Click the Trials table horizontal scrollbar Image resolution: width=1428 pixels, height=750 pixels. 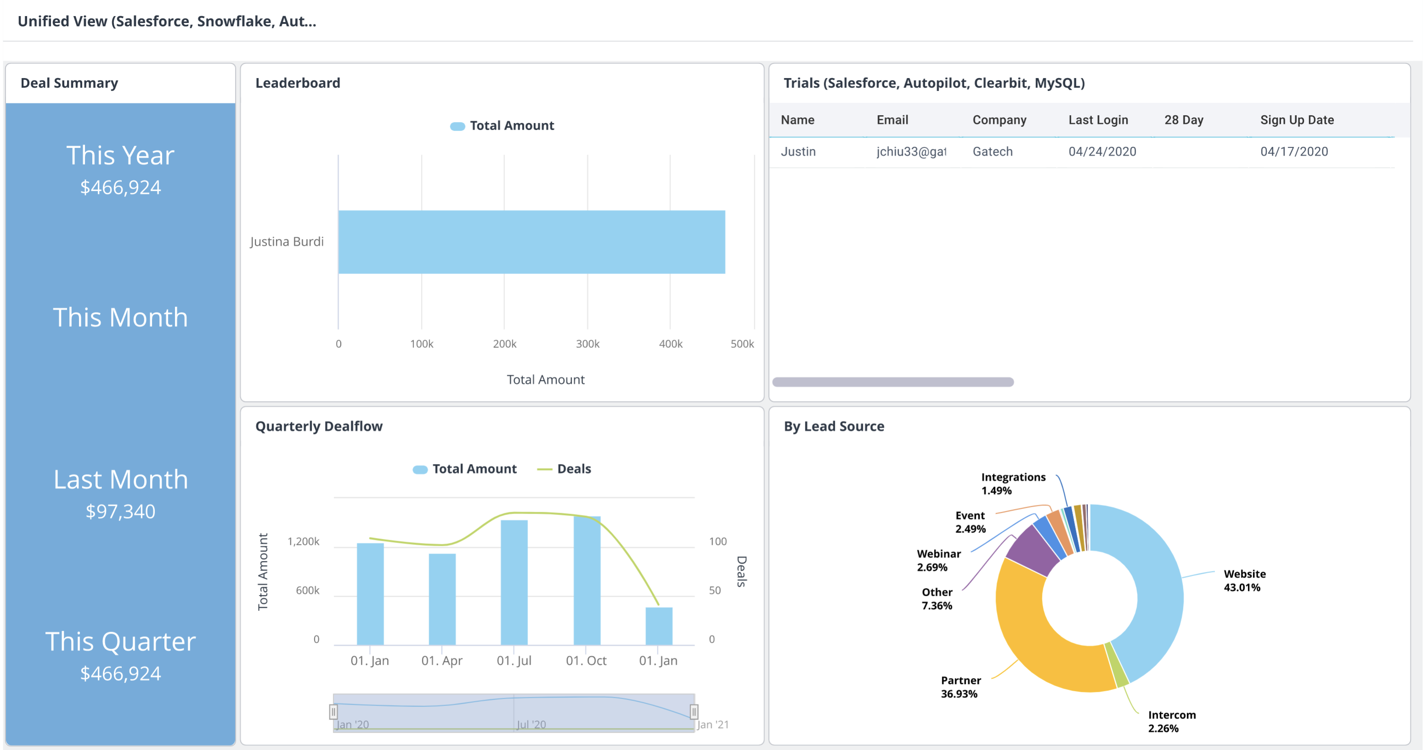tap(893, 382)
